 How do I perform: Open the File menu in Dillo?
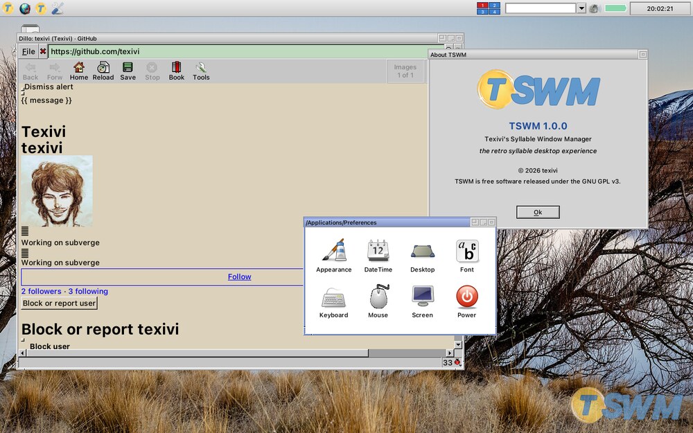click(28, 52)
